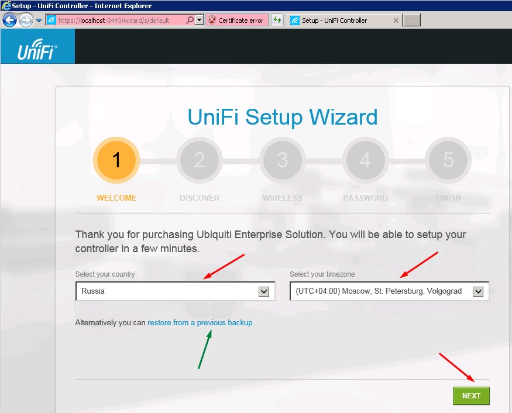Expand the address bar autocomplete dropdown

[200, 20]
